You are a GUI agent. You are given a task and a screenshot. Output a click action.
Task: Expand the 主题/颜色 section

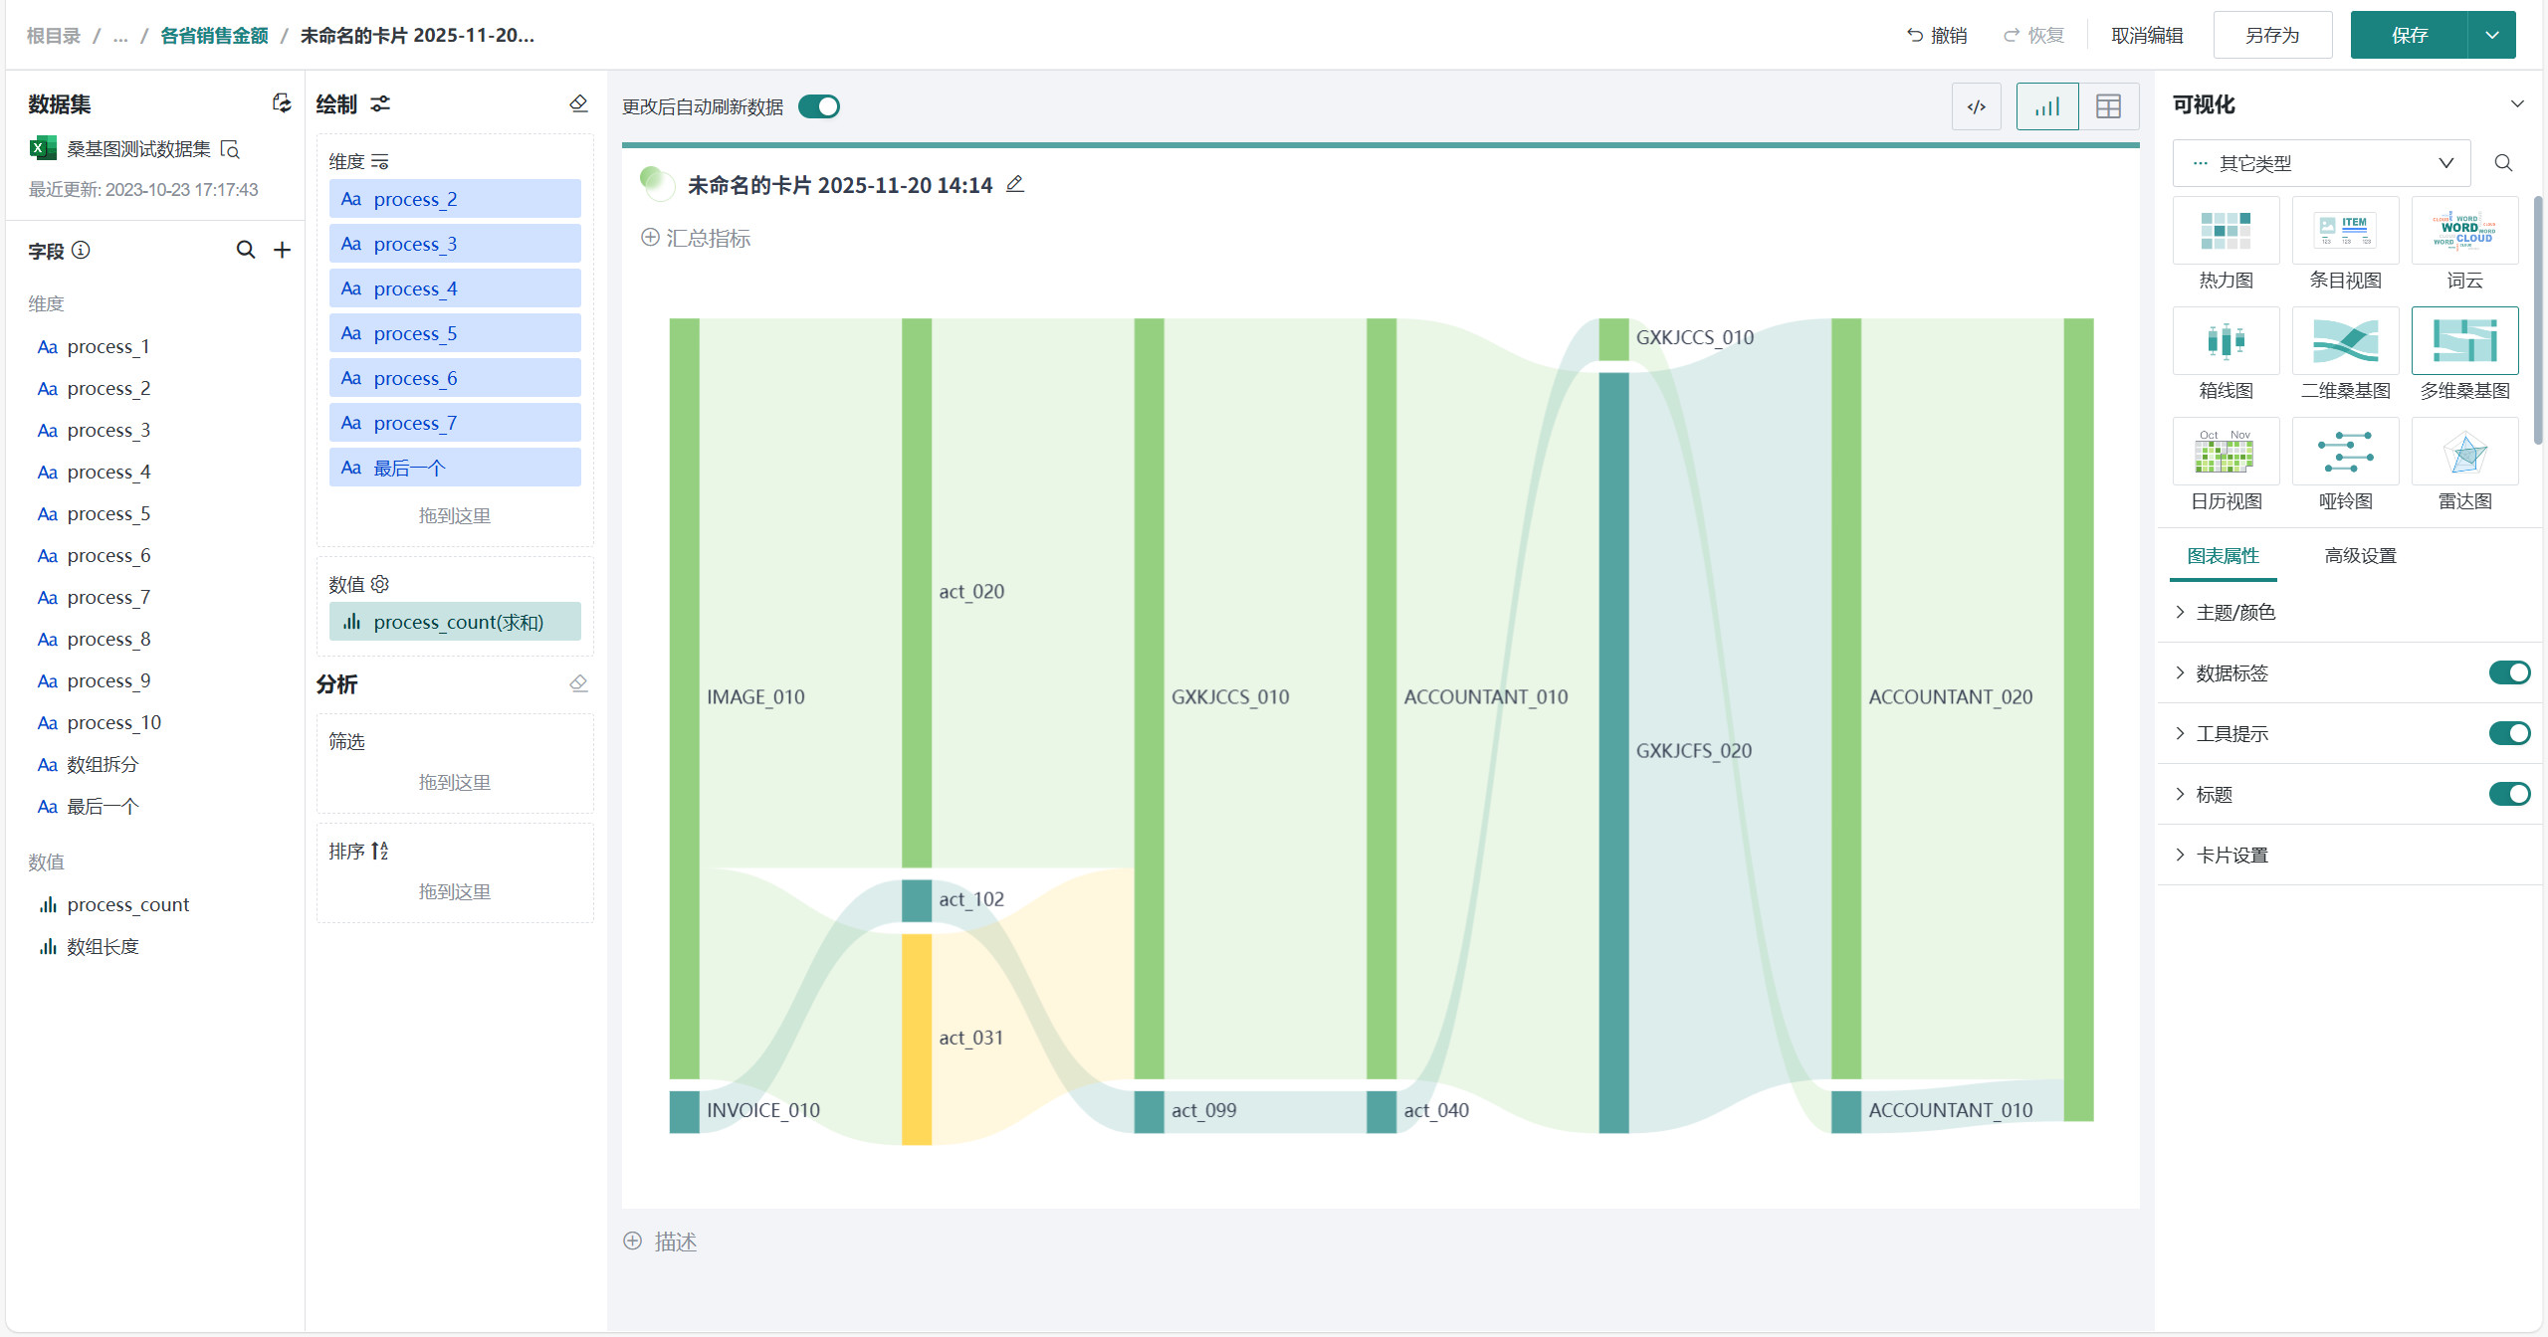click(x=2235, y=612)
